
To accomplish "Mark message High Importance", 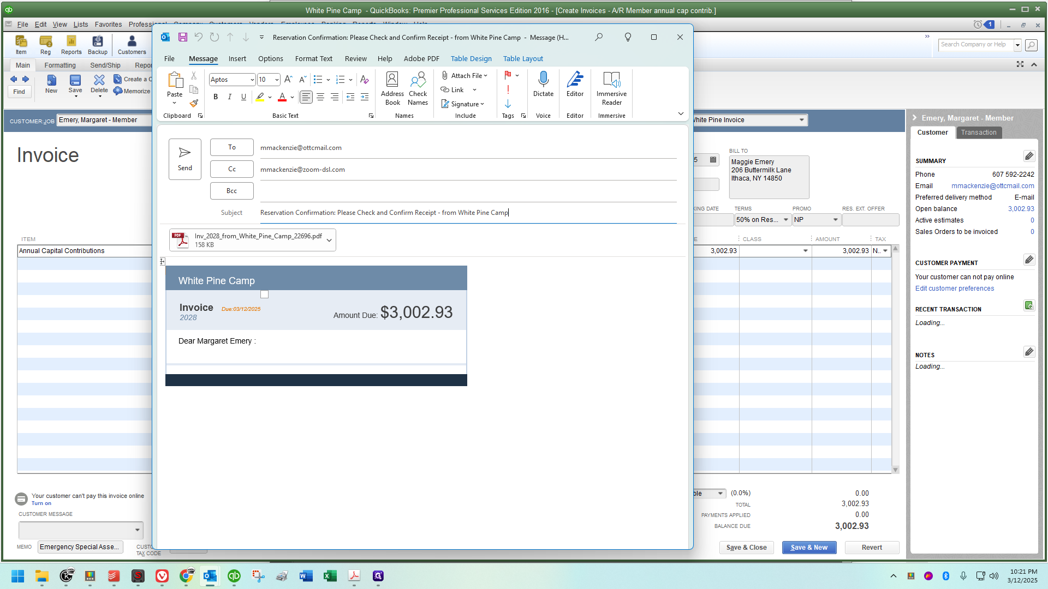I will (508, 89).
